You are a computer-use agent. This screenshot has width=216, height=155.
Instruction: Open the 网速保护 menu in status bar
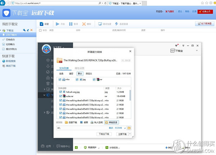pyautogui.click(x=92, y=147)
